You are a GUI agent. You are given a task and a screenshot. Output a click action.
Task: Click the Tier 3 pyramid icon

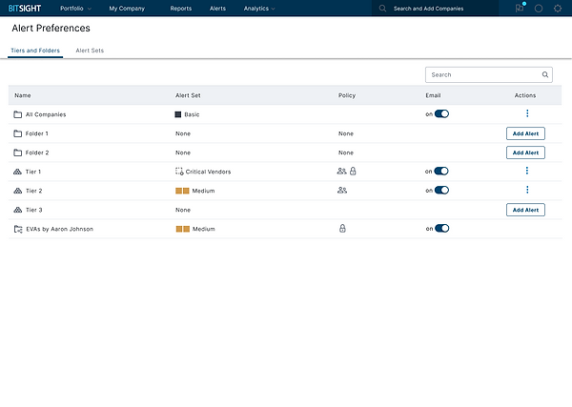(17, 210)
